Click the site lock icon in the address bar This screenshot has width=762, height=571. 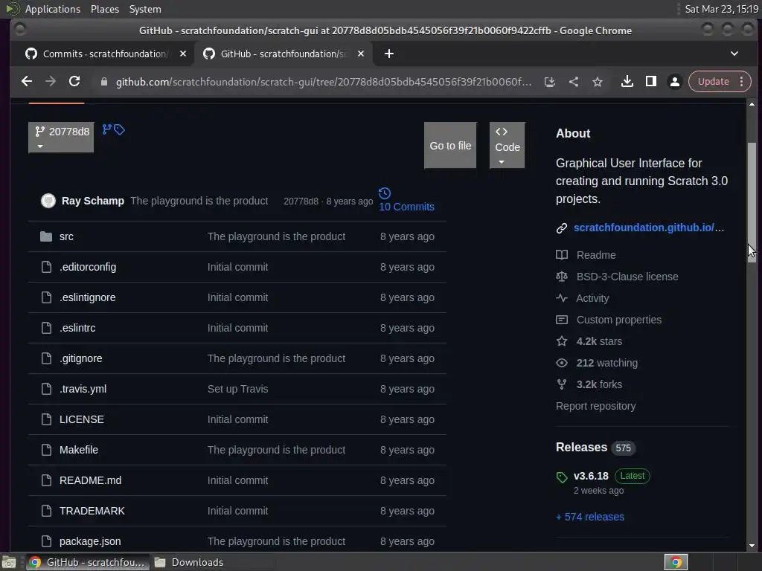(103, 82)
